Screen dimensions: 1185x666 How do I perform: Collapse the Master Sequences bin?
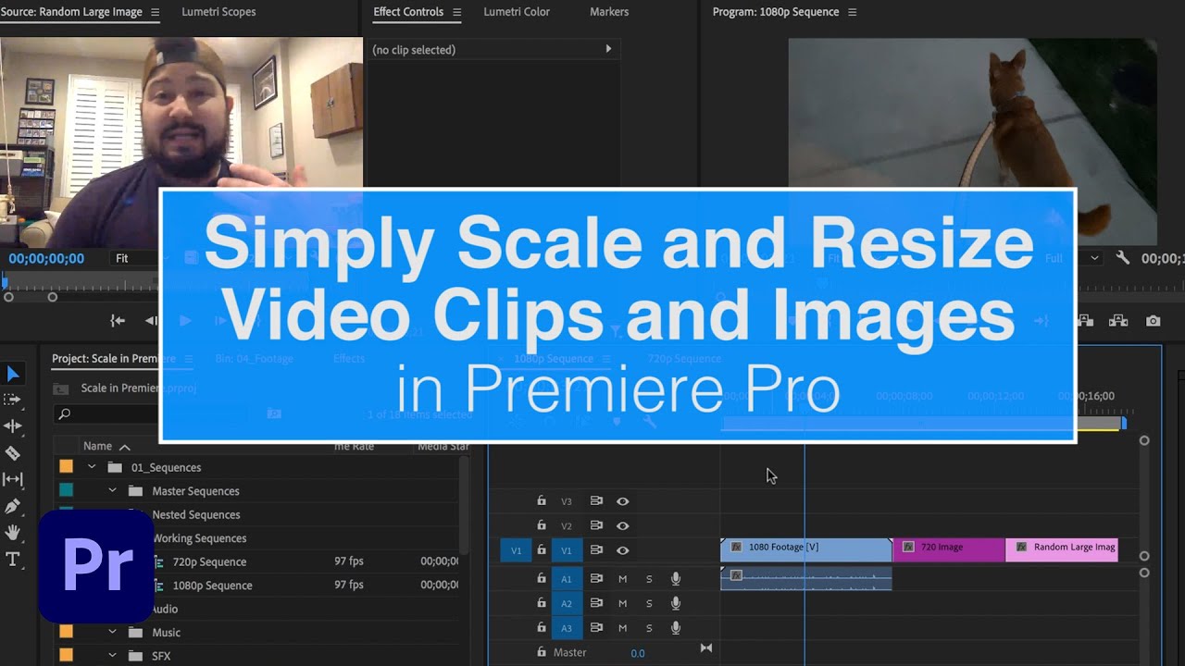pyautogui.click(x=112, y=491)
